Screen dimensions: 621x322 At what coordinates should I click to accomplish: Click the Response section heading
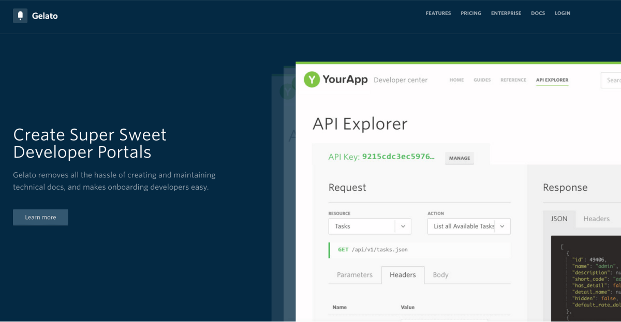pos(565,188)
